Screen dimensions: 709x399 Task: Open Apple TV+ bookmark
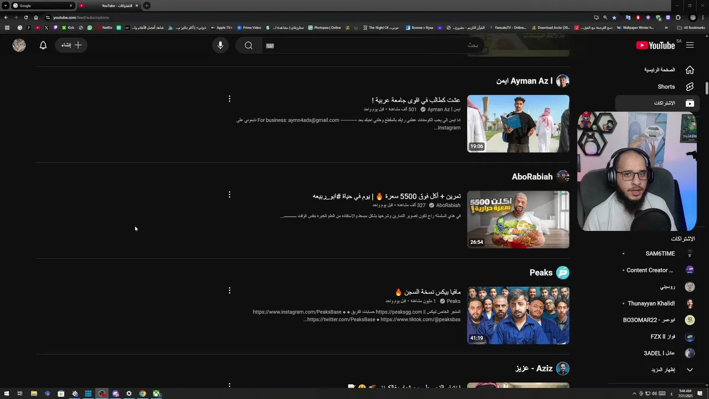coord(222,28)
